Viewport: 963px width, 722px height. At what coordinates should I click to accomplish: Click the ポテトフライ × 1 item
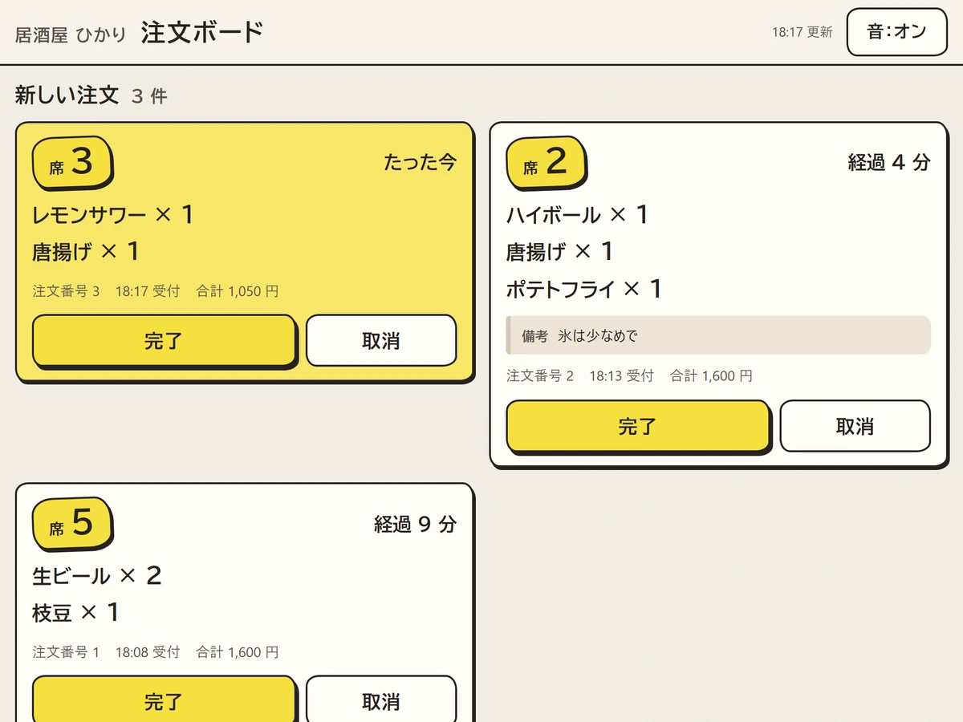[584, 288]
